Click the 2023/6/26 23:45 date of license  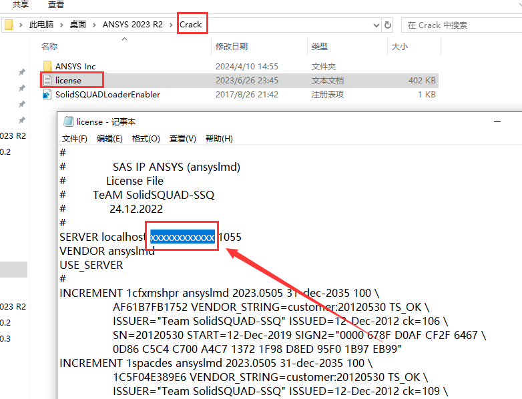[247, 81]
